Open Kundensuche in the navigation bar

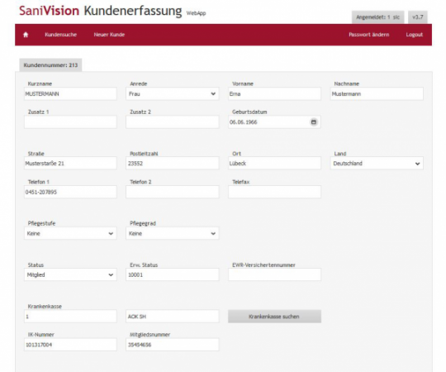[x=60, y=35]
